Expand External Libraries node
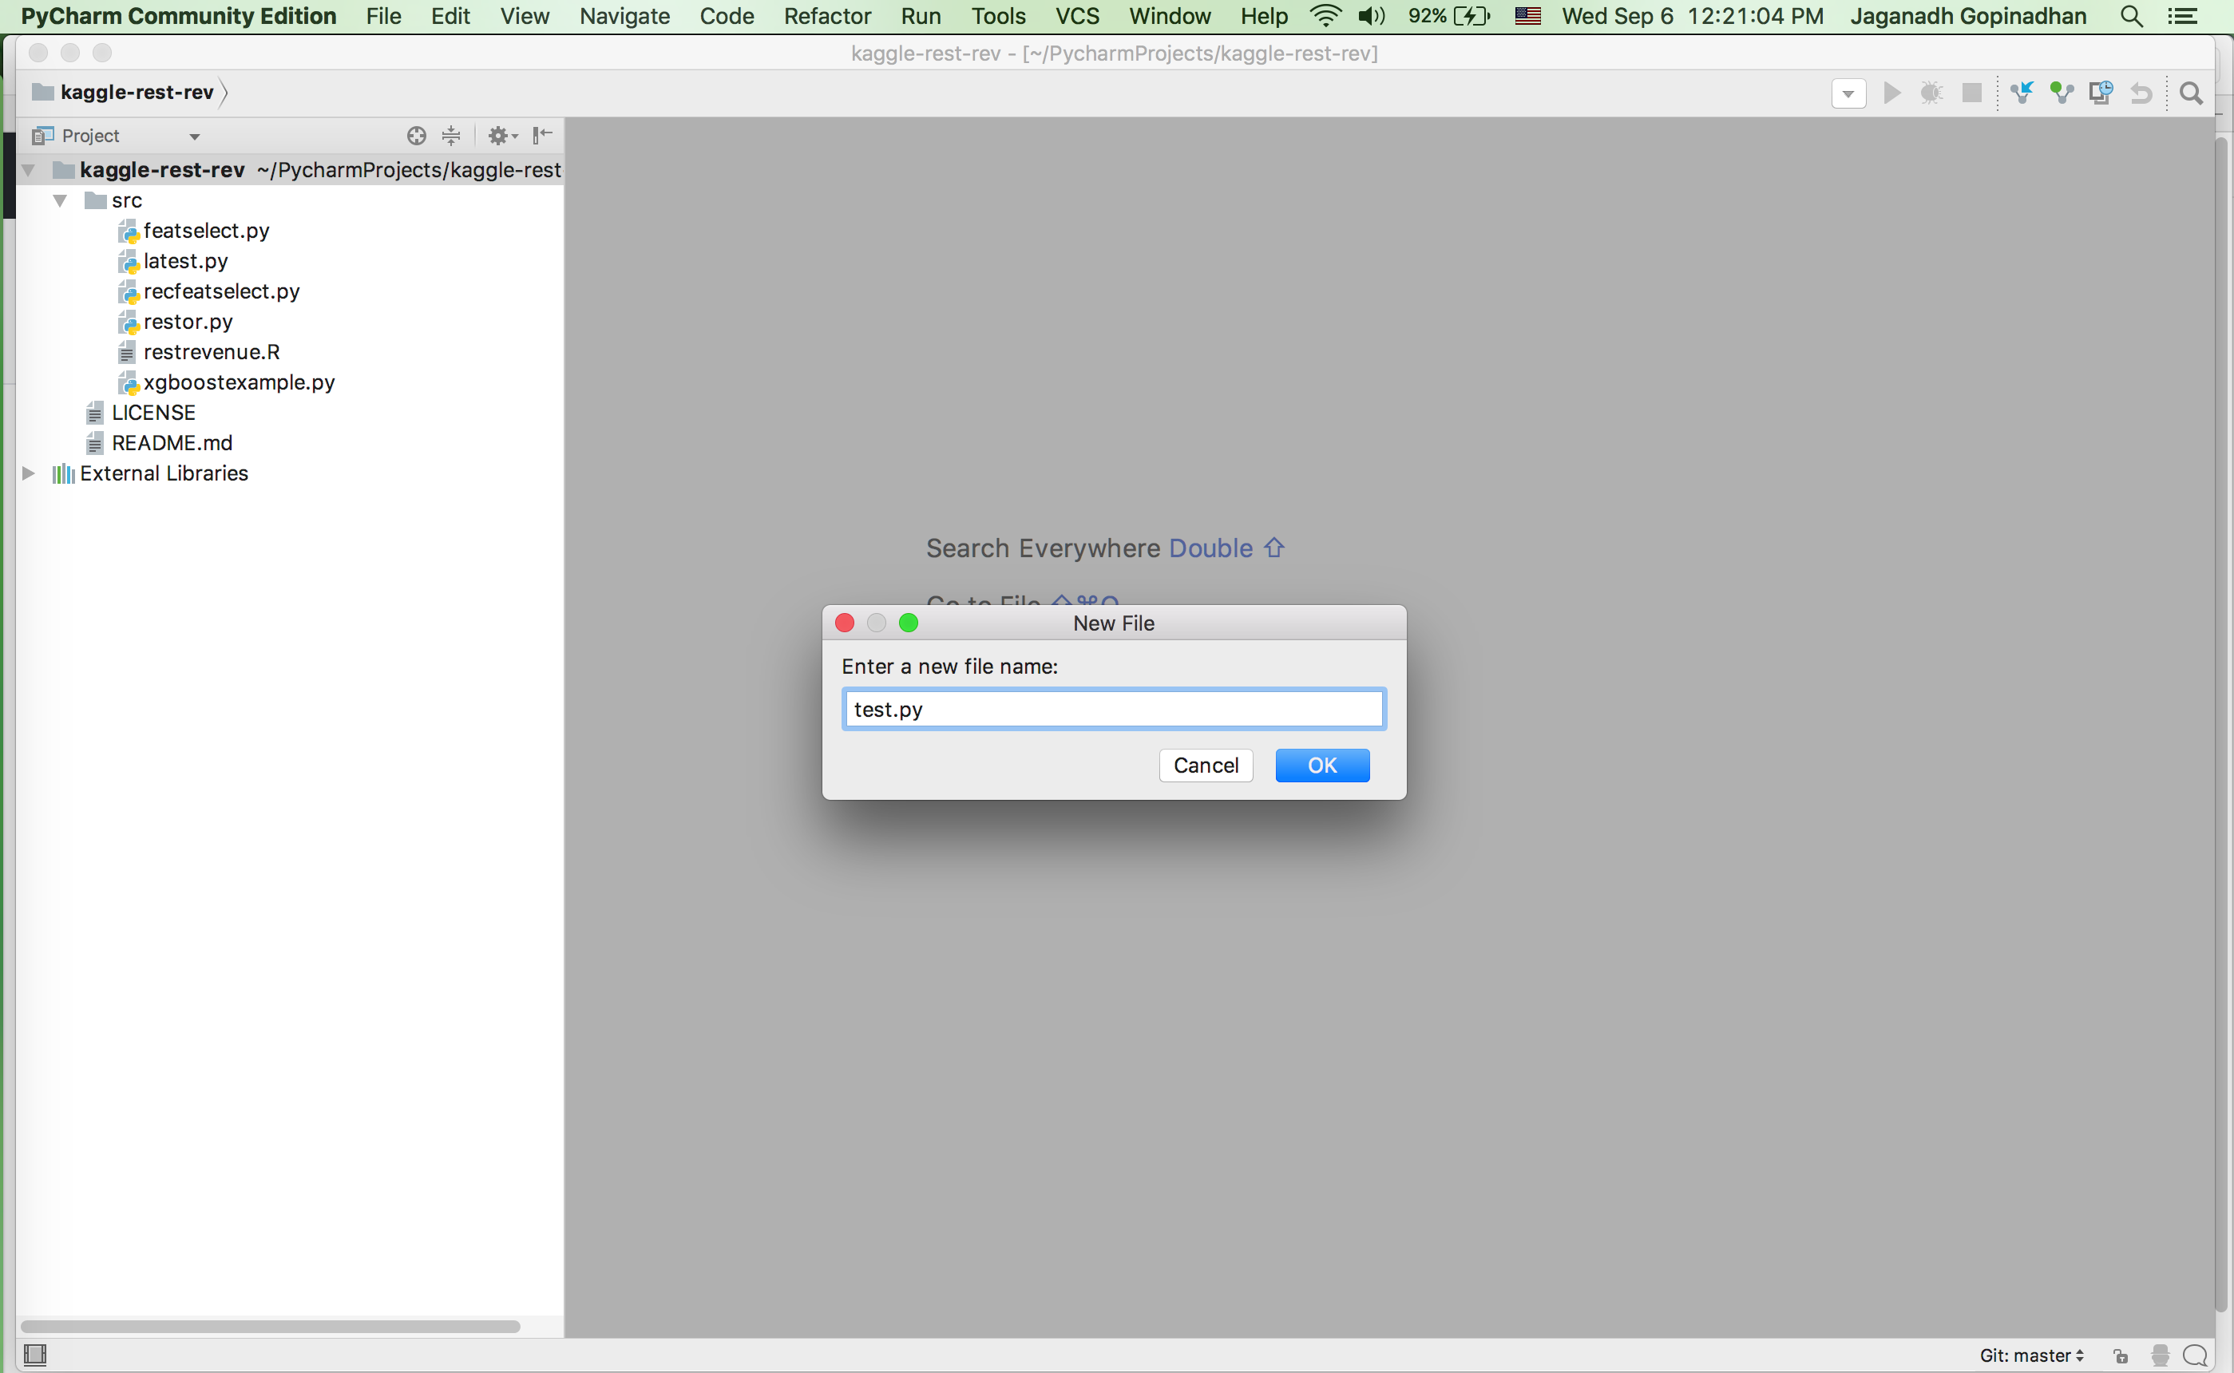The width and height of the screenshot is (2234, 1373). (x=28, y=473)
